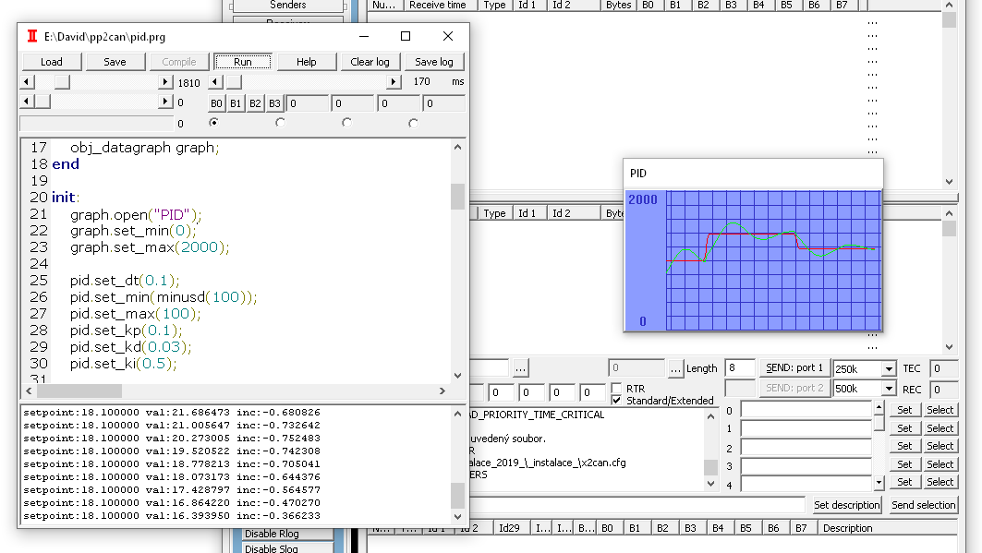Click Set button for row 2
The image size is (982, 553).
pos(904,446)
